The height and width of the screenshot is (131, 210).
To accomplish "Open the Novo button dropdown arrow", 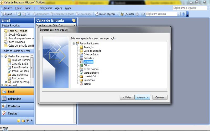I will pyautogui.click(x=15, y=14).
